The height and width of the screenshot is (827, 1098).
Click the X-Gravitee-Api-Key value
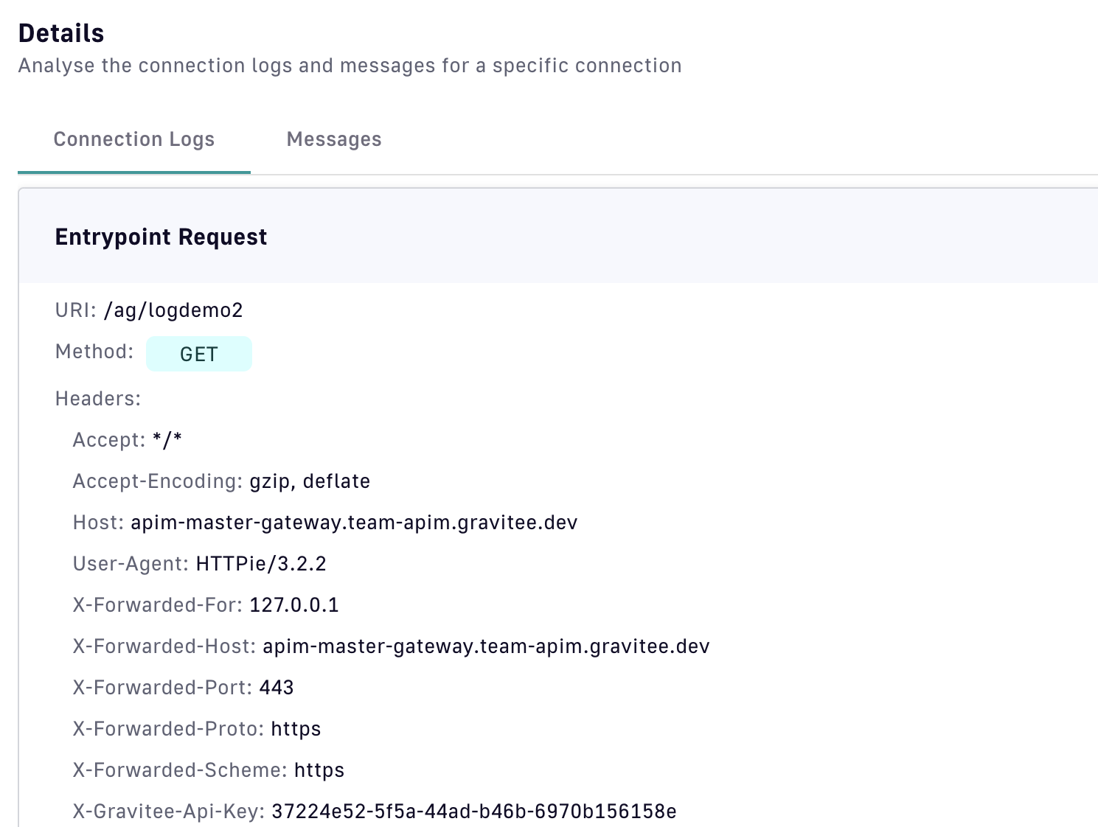473,812
